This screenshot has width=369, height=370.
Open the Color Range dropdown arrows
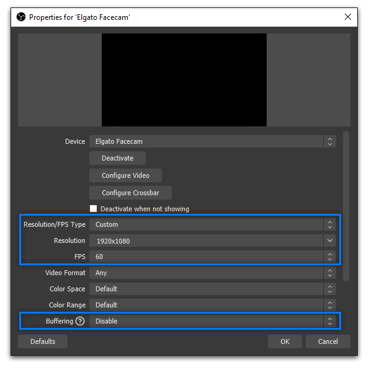point(330,305)
